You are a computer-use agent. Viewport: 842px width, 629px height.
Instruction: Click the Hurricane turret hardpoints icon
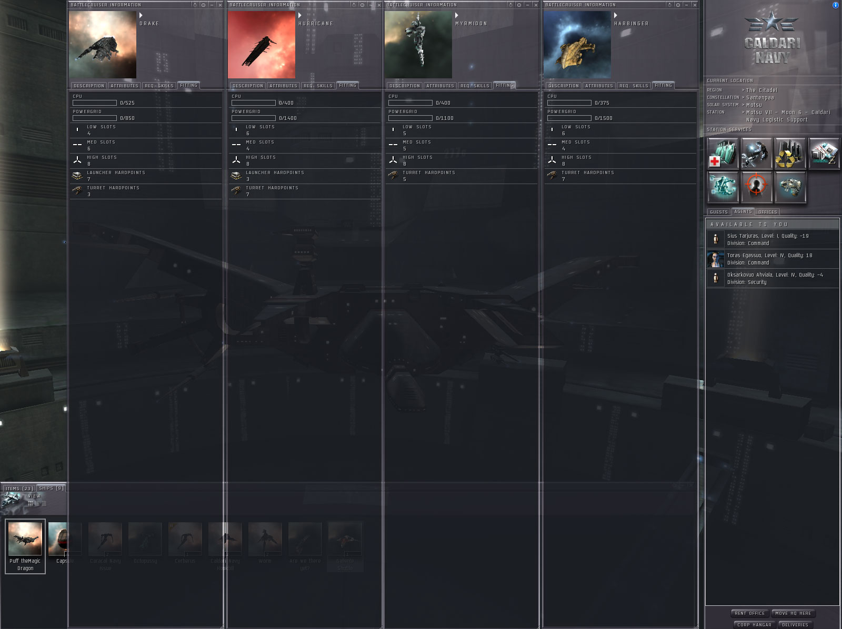point(236,191)
